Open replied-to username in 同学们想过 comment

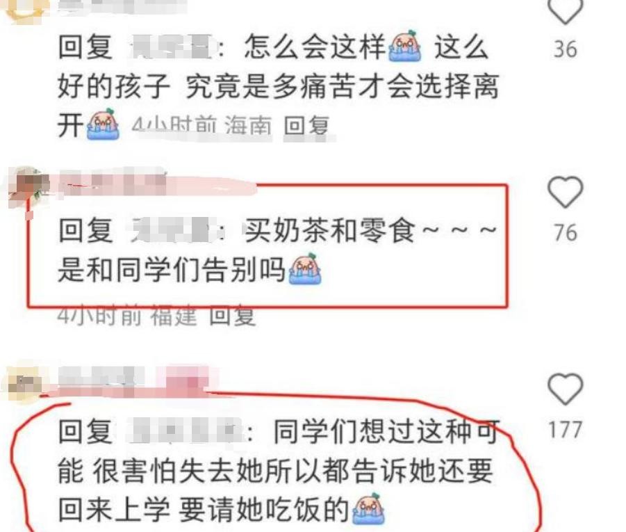(185, 431)
